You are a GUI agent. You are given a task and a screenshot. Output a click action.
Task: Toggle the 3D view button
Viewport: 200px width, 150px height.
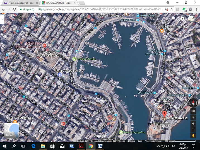[193, 111]
